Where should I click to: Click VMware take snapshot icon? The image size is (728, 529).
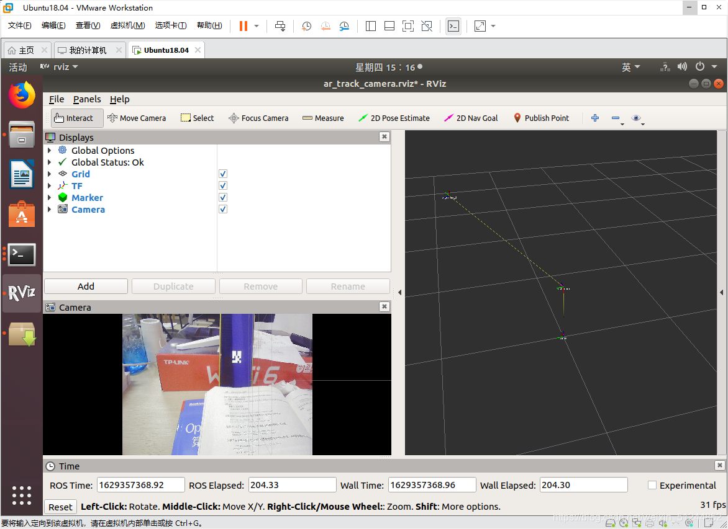(x=306, y=26)
